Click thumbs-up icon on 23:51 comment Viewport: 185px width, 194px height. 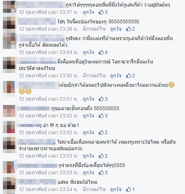click(101, 99)
